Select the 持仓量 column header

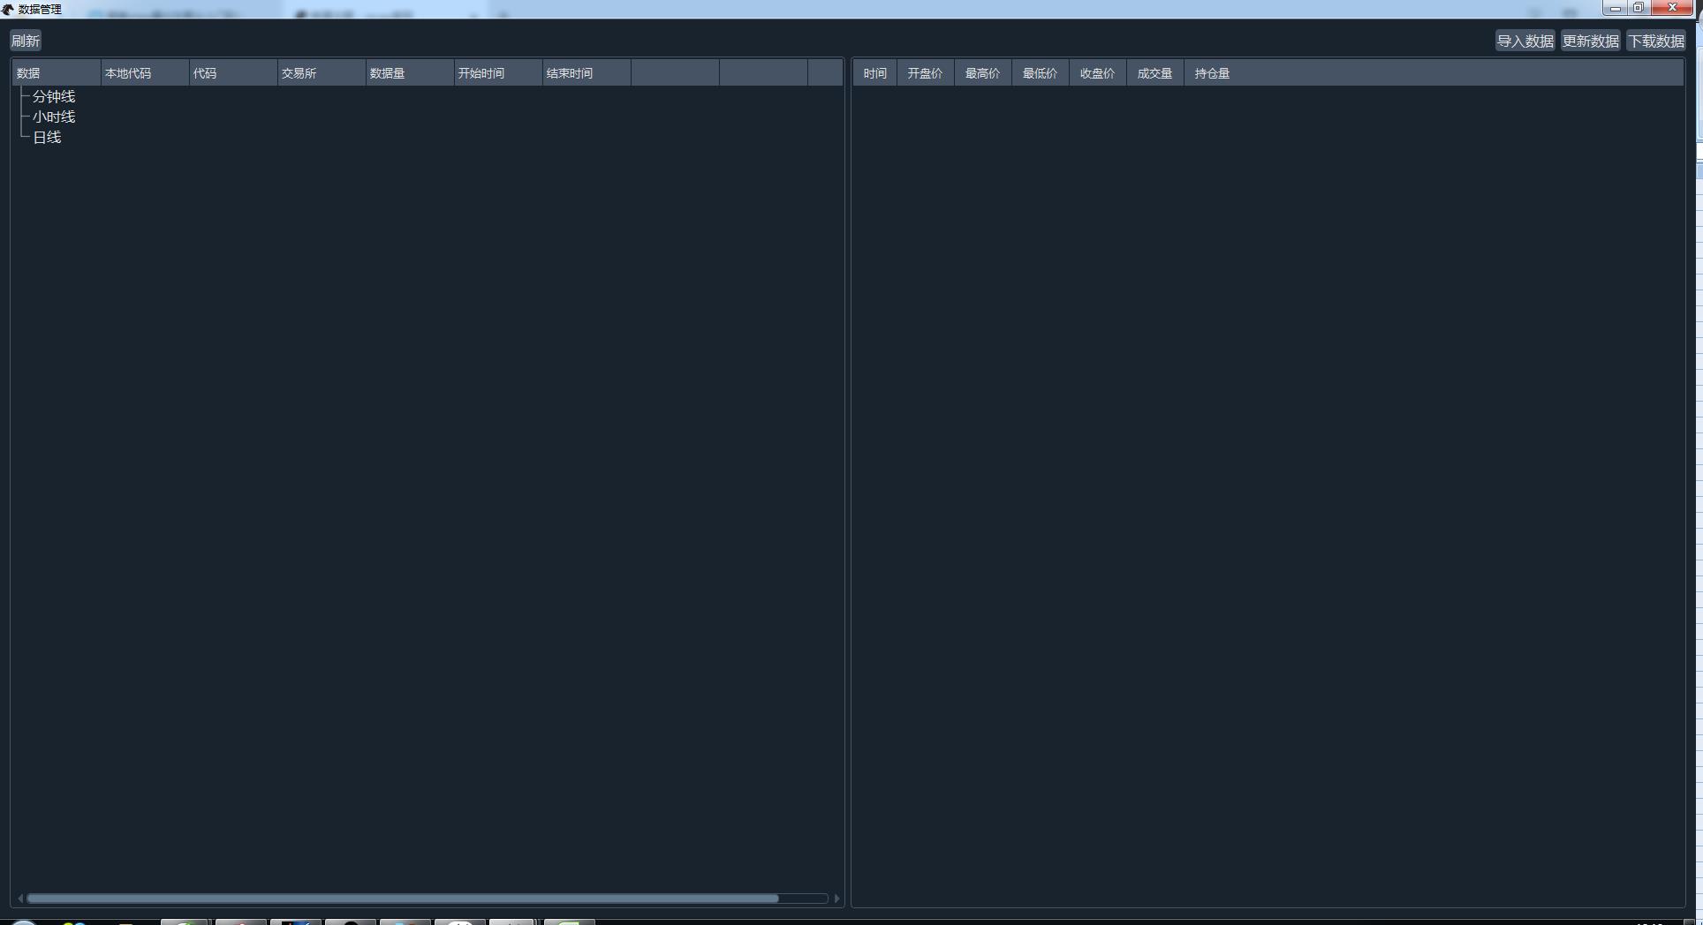tap(1212, 73)
